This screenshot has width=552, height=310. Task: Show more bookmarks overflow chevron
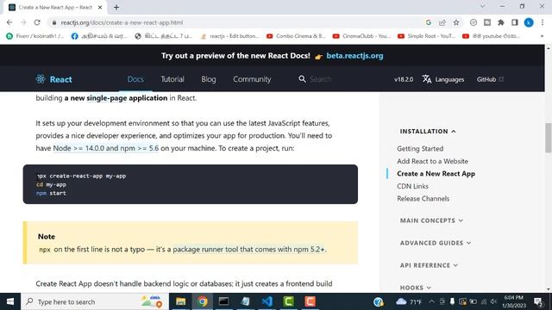[x=542, y=36]
